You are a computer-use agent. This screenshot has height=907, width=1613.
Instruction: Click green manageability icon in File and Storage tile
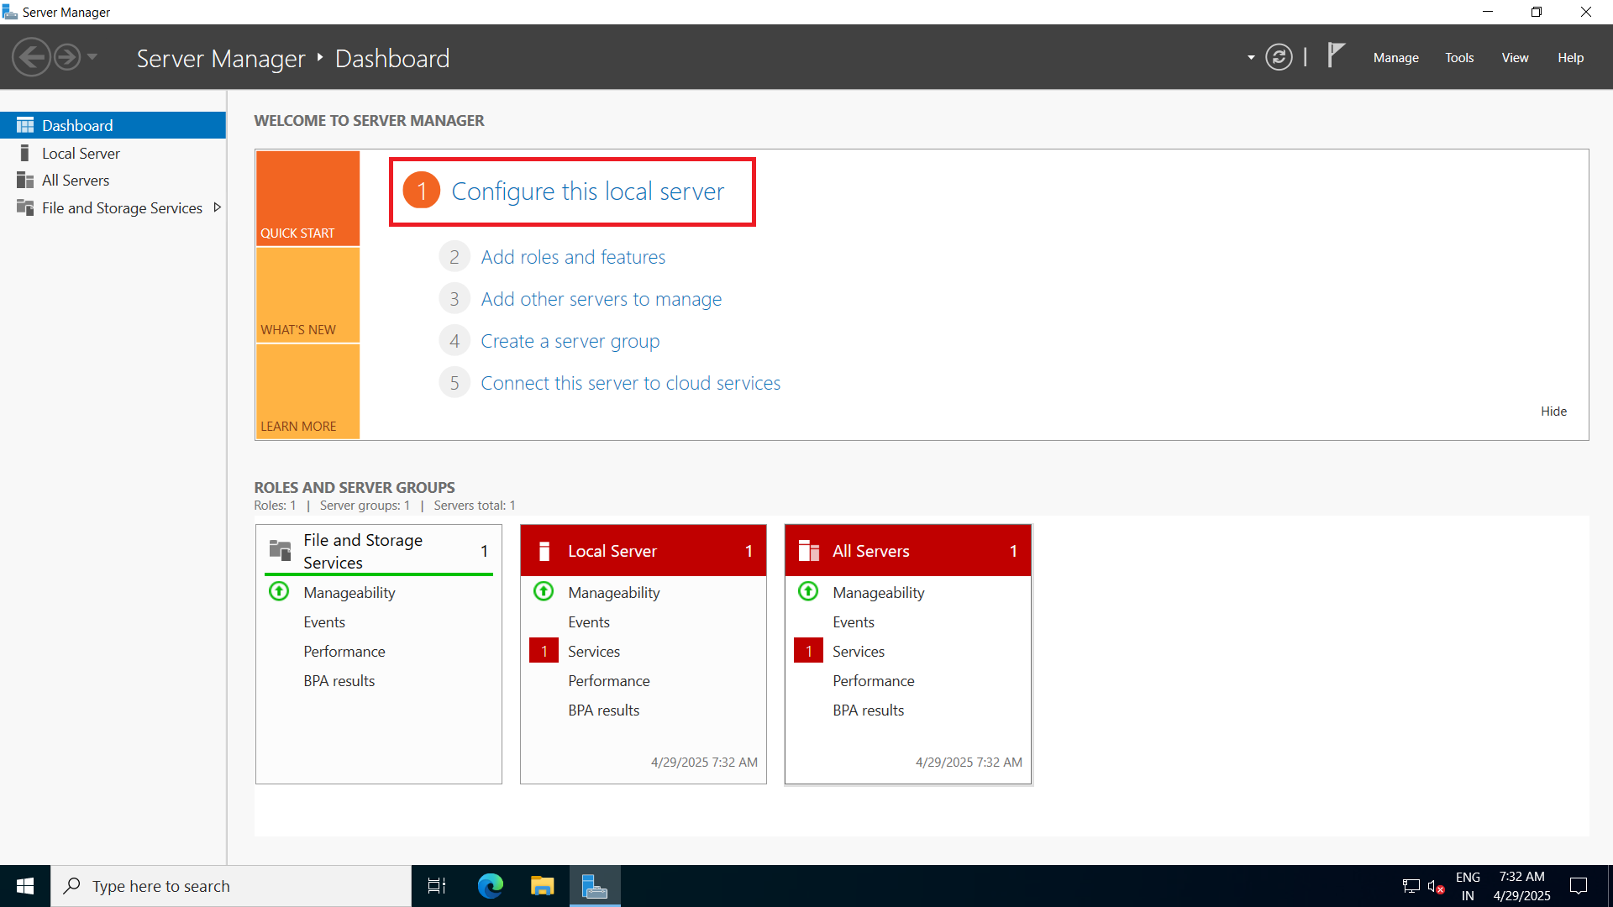click(x=279, y=591)
